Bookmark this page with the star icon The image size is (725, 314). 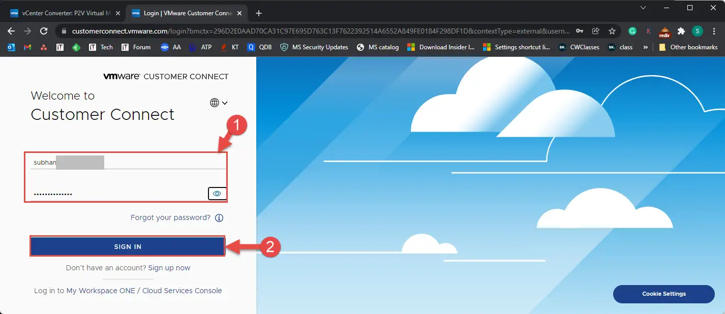(x=612, y=31)
